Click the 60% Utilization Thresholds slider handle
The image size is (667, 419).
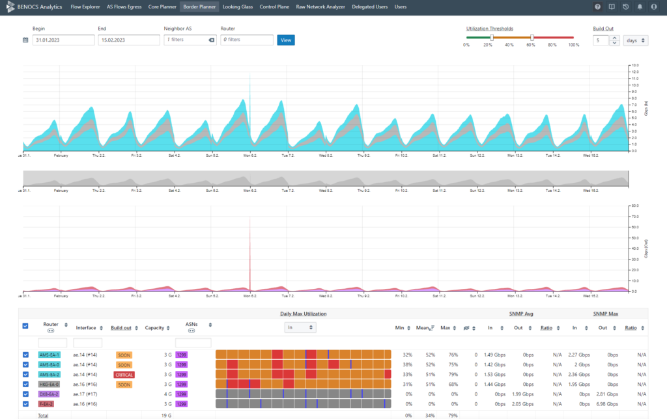(532, 38)
